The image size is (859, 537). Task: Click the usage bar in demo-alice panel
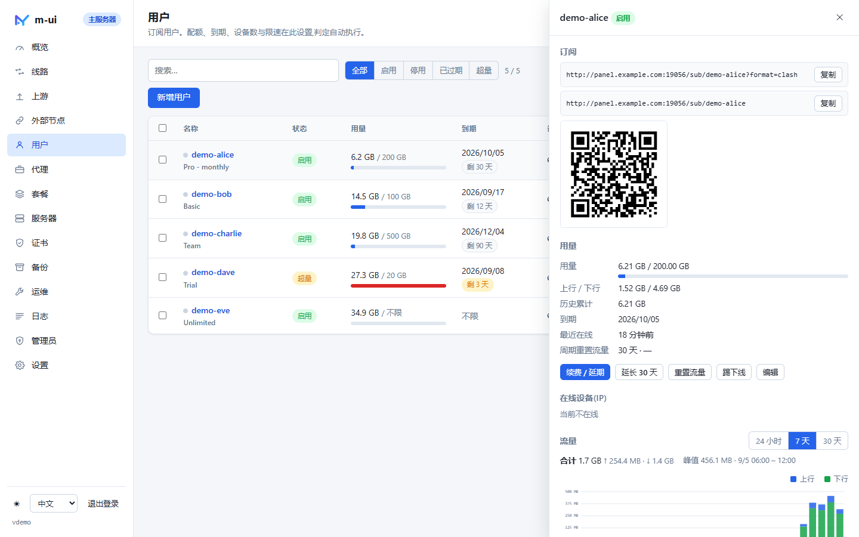(x=733, y=276)
